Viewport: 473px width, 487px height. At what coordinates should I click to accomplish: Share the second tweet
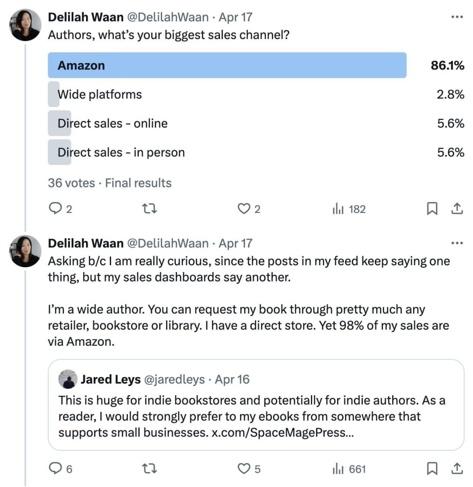457,468
